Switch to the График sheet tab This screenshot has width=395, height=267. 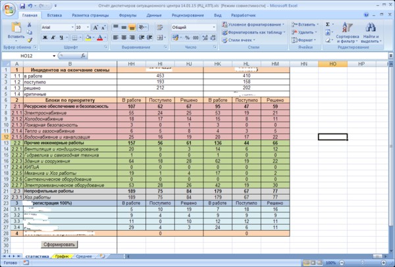click(x=62, y=256)
